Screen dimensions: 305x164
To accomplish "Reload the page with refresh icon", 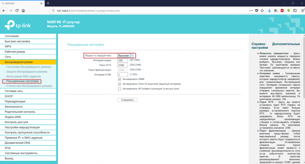I will 17,10.
